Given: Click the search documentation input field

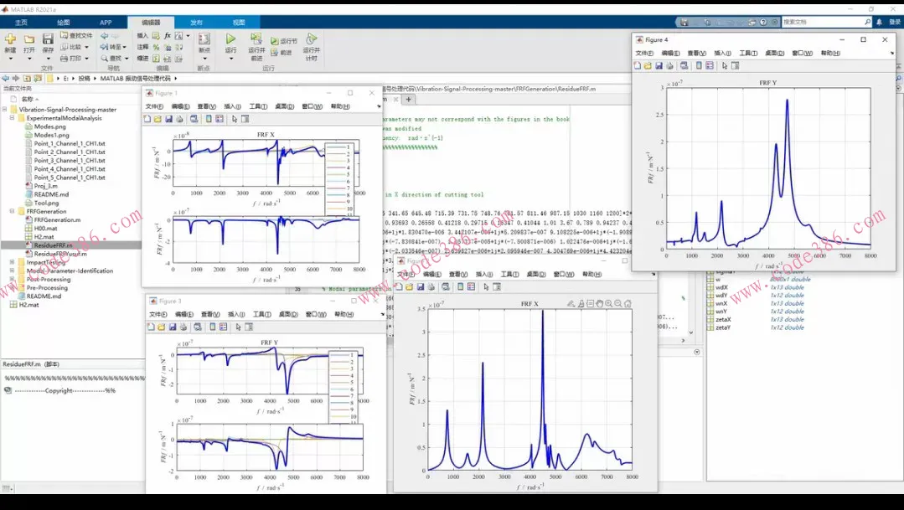Looking at the screenshot, I should tap(821, 23).
